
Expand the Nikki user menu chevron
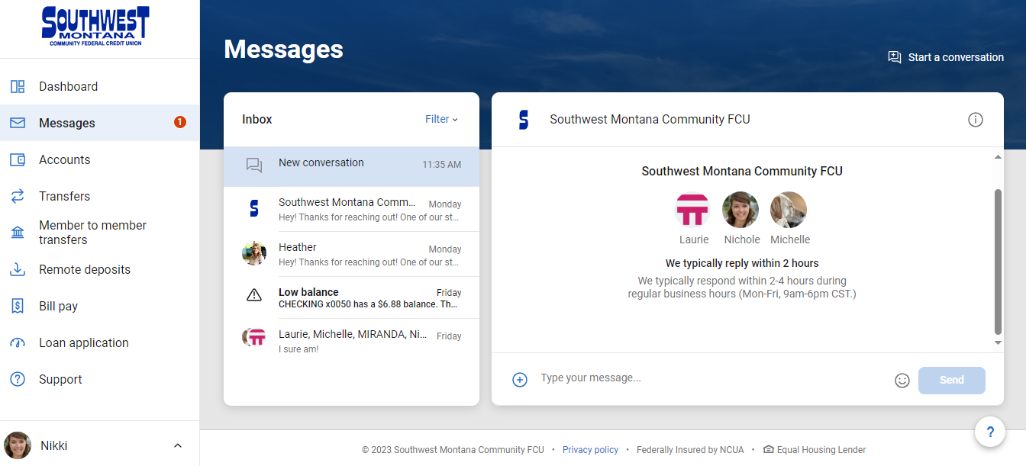178,445
